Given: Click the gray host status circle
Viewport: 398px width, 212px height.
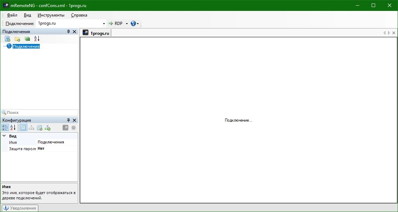Looking at the screenshot, I should tap(74, 128).
